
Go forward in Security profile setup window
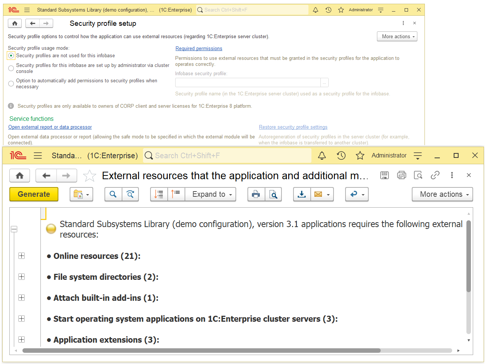pyautogui.click(x=46, y=24)
